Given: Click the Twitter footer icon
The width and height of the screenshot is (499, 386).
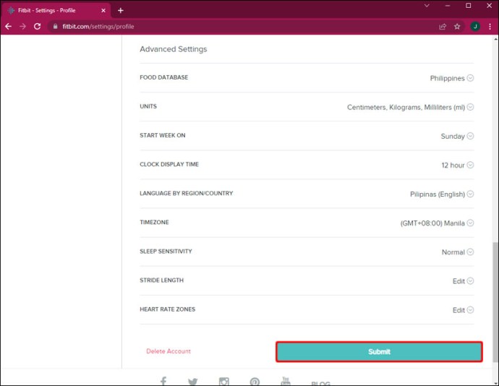Looking at the screenshot, I should coord(192,381).
